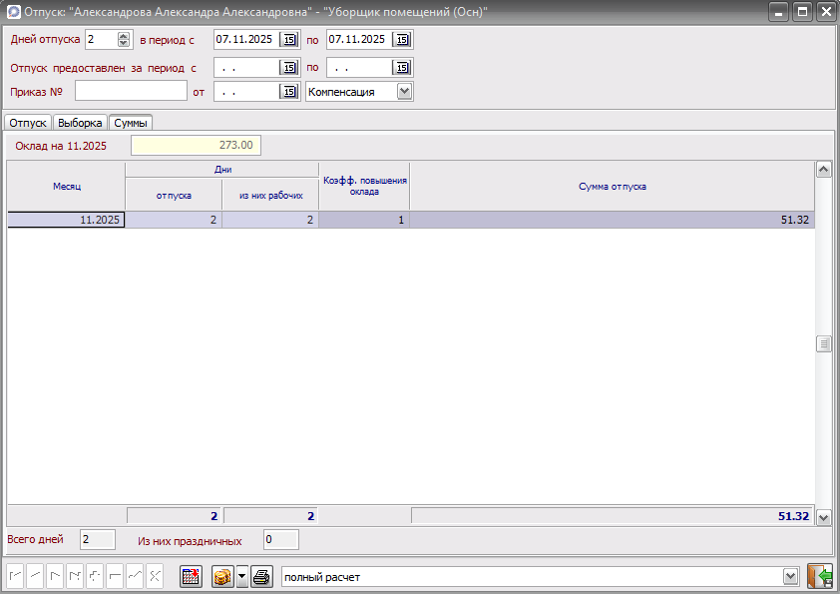
Task: Open the 'полный расчет' dropdown list
Action: tap(790, 577)
